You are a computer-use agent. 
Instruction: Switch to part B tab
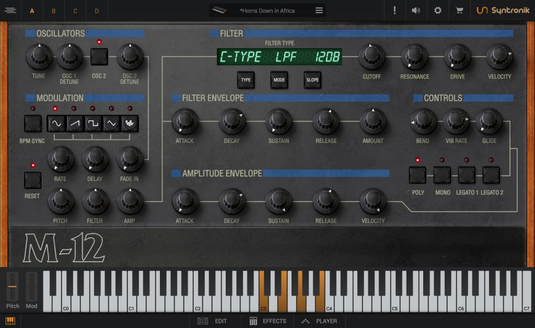[53, 10]
